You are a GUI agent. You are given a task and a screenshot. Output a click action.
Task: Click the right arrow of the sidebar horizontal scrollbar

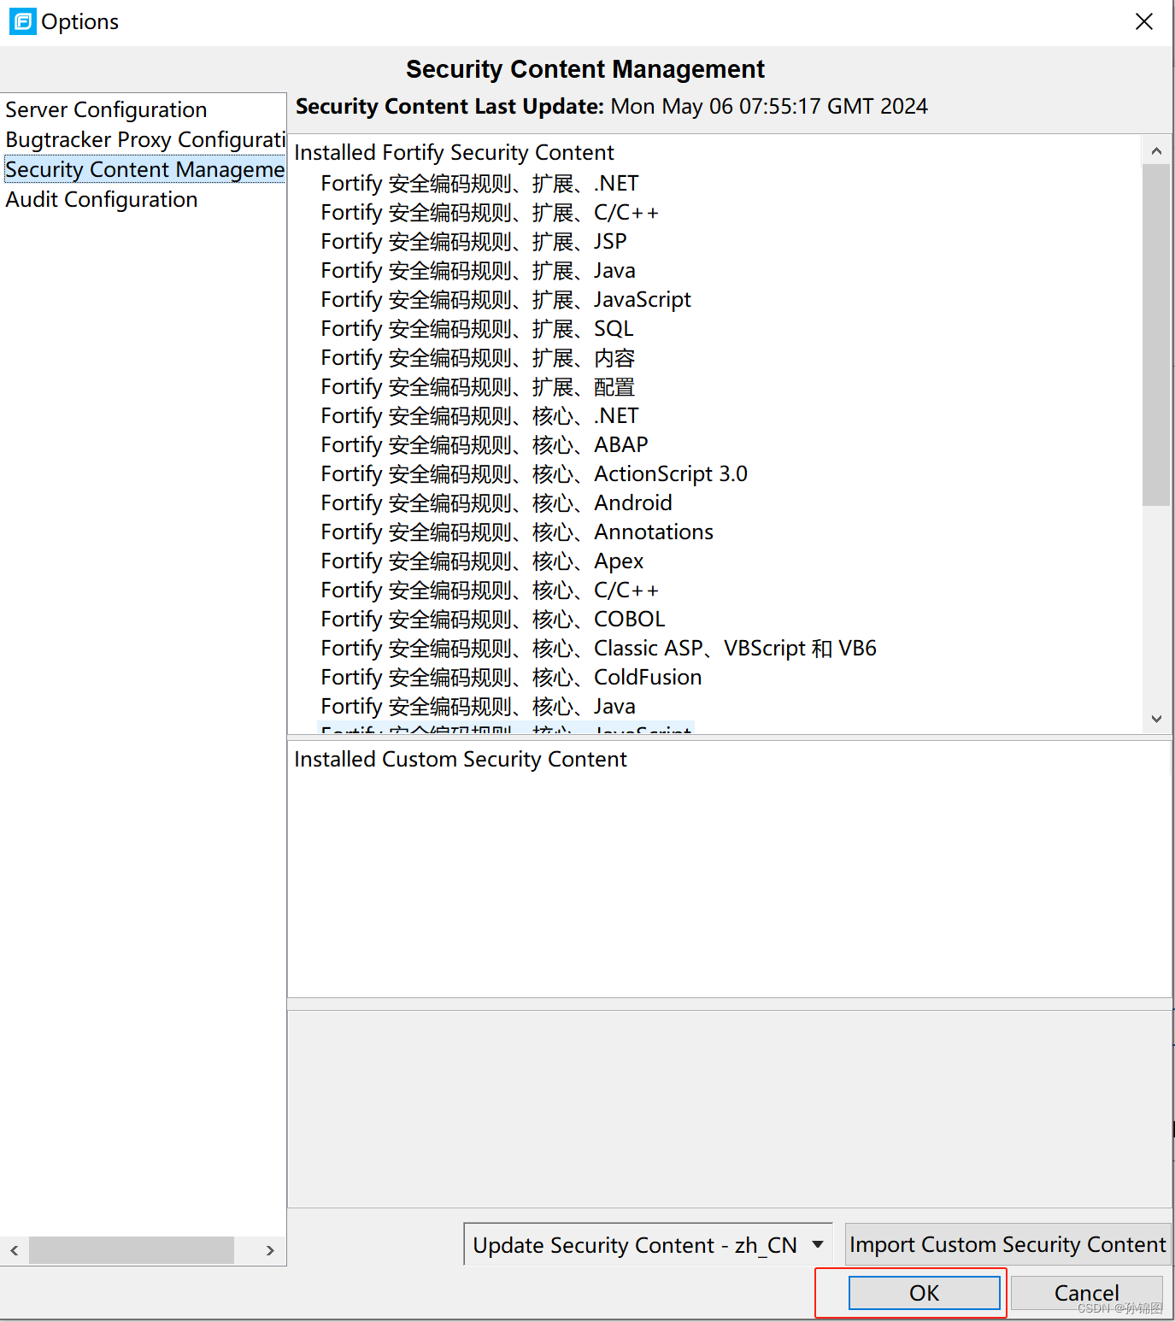point(272,1250)
